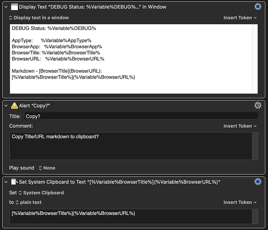This screenshot has height=230, width=268.
Task: Click the Display Text action title
Action: [93, 7]
